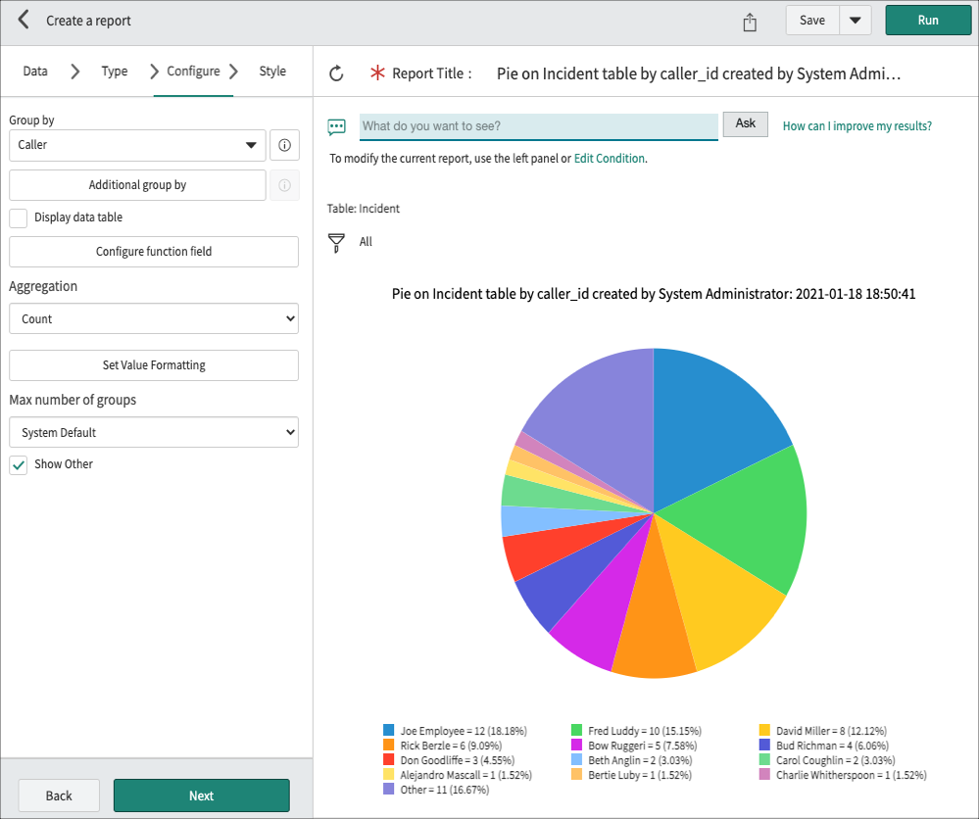Refresh the report preview

coord(336,73)
